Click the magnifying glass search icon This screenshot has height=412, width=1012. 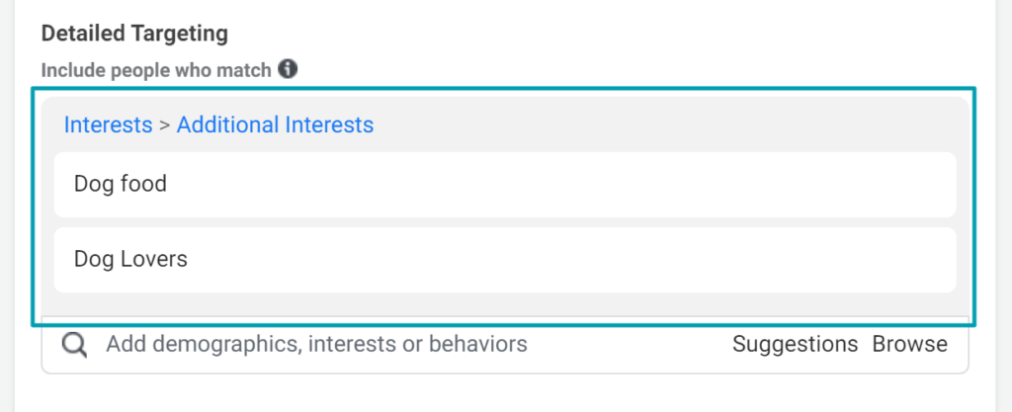75,345
